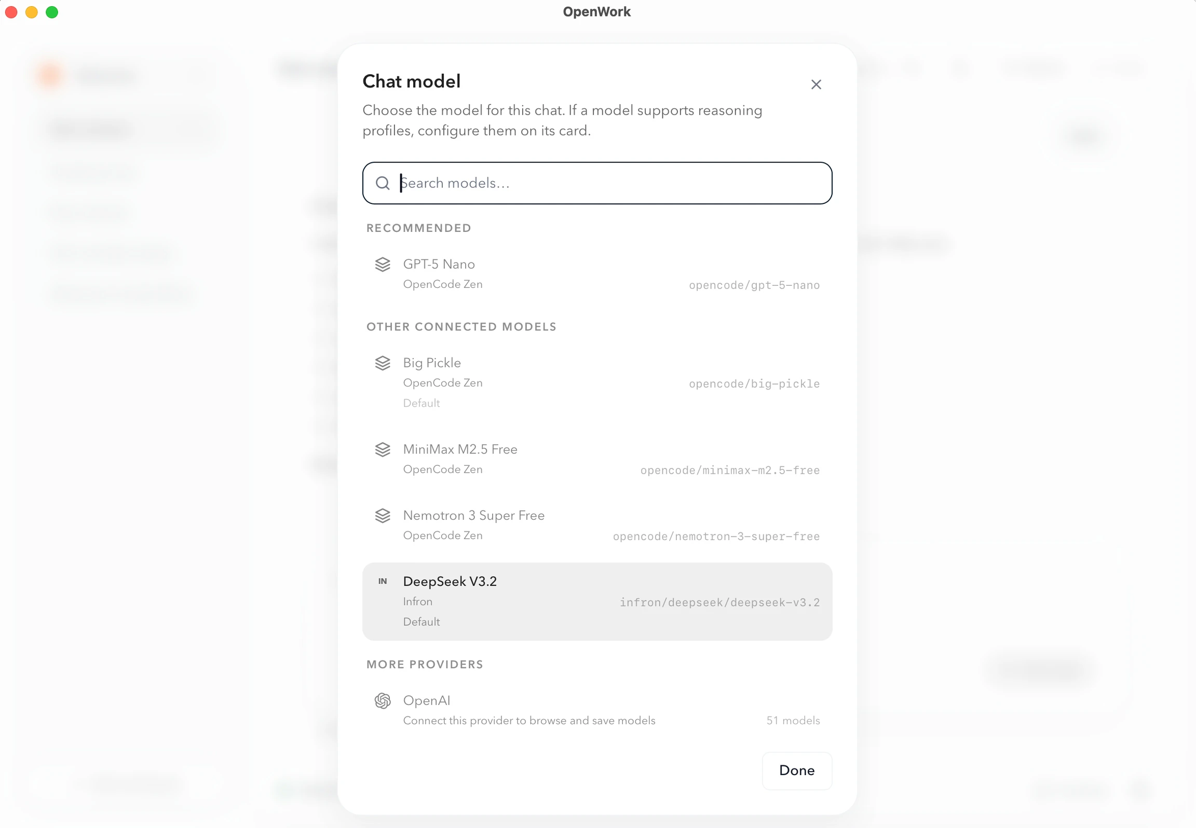Click the IN badge next to DeepSeek V3.2
The image size is (1196, 828).
pos(383,581)
